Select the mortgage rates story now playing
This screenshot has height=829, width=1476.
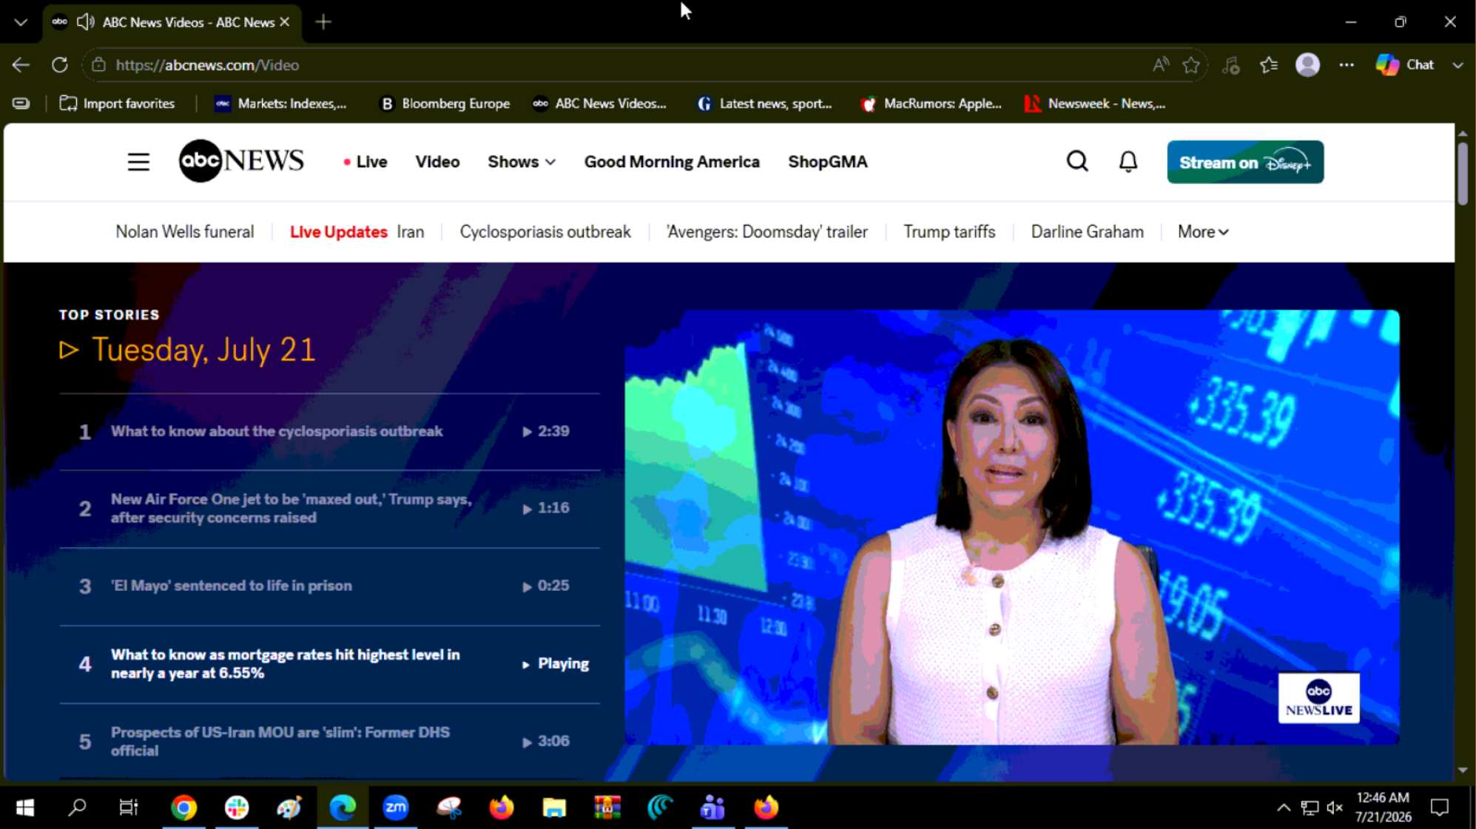[x=329, y=664]
